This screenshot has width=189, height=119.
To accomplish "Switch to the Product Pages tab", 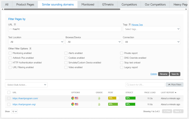I will (x=25, y=5).
